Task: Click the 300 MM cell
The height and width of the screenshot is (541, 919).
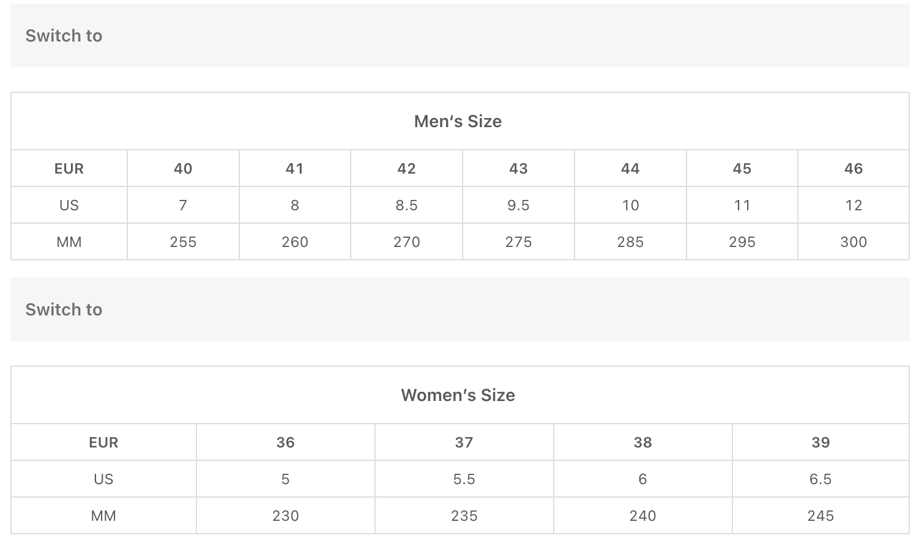Action: pyautogui.click(x=853, y=242)
